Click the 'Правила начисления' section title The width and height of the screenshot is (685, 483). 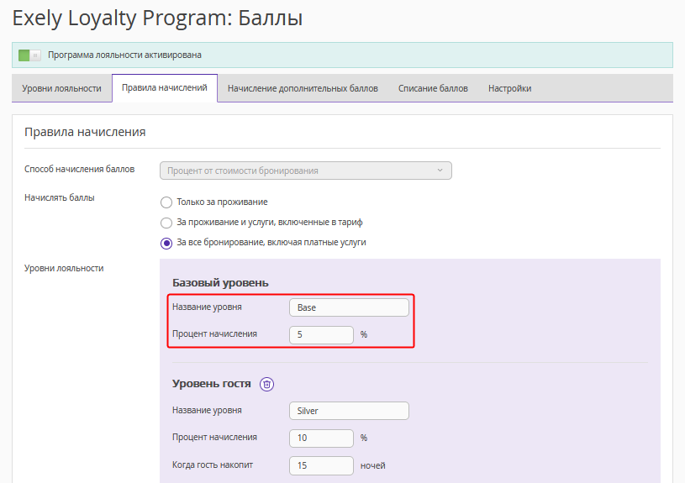[85, 132]
